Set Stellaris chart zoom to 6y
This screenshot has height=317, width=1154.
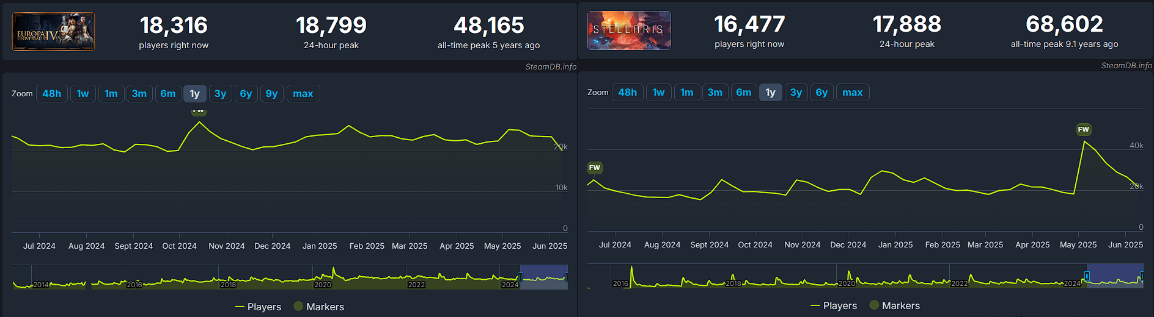(x=822, y=92)
